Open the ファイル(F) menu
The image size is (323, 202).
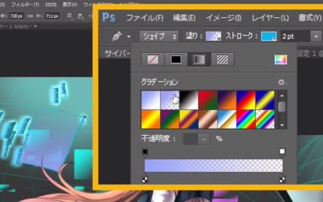(145, 18)
